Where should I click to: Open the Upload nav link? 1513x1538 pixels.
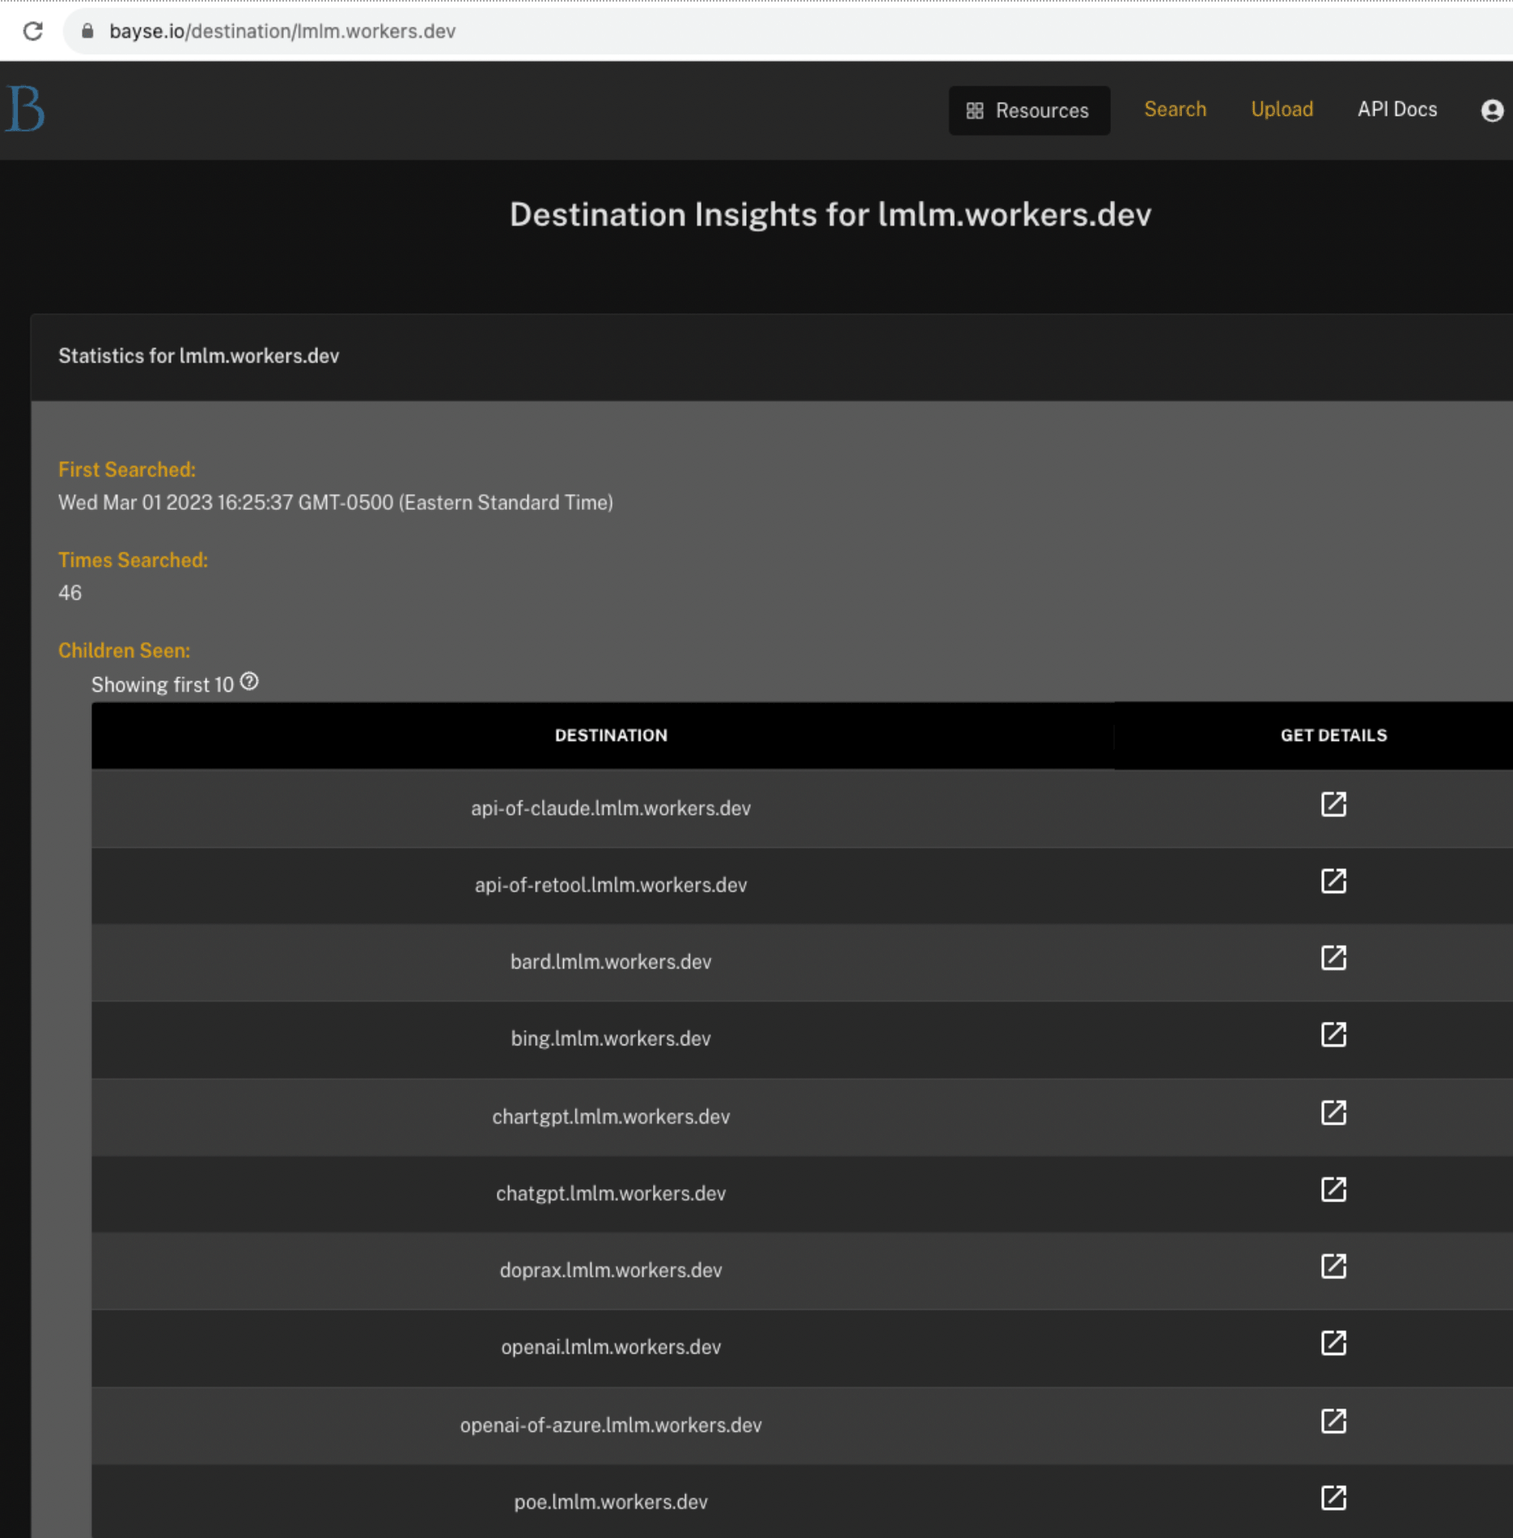pyautogui.click(x=1282, y=109)
